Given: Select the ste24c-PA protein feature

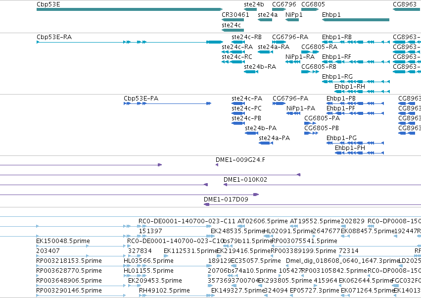Looking at the screenshot, I should 238,103.
